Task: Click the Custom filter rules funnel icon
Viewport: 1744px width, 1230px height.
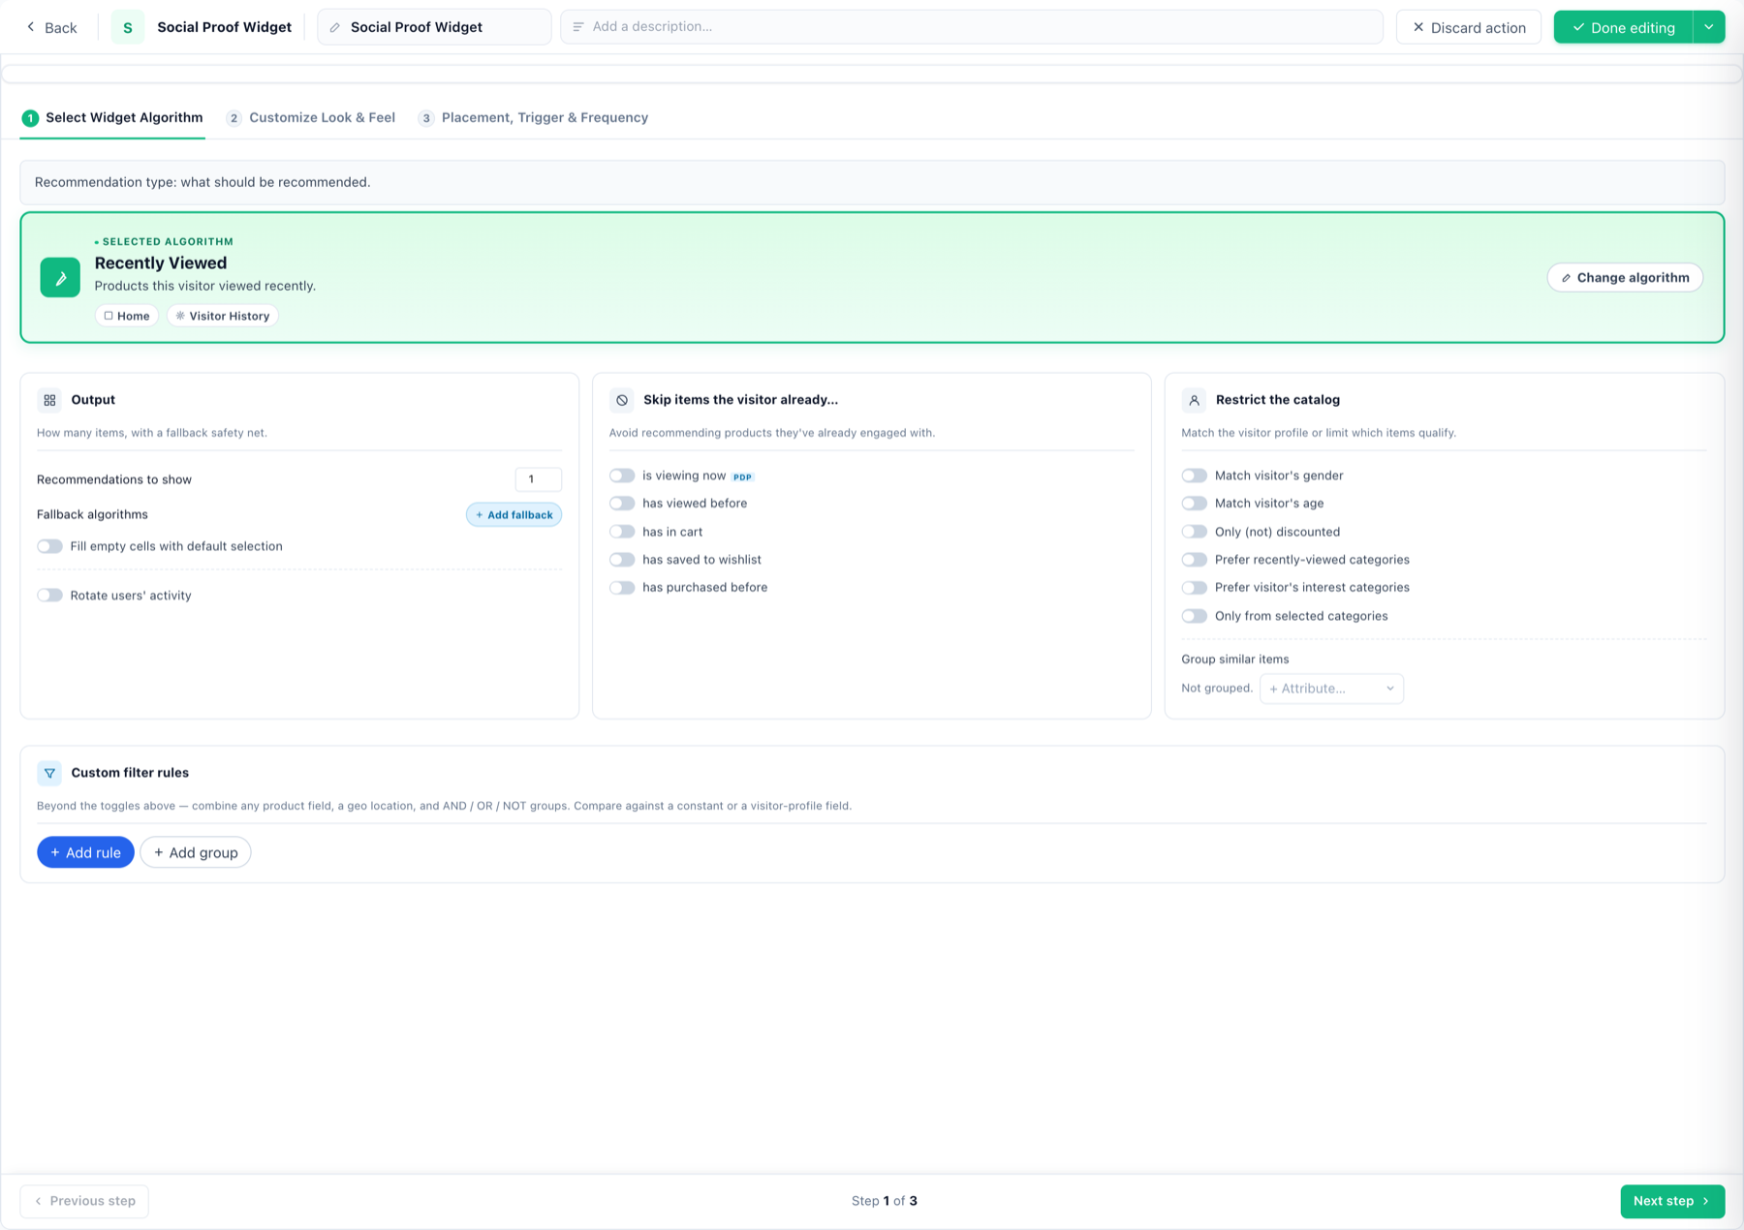Action: [x=49, y=773]
